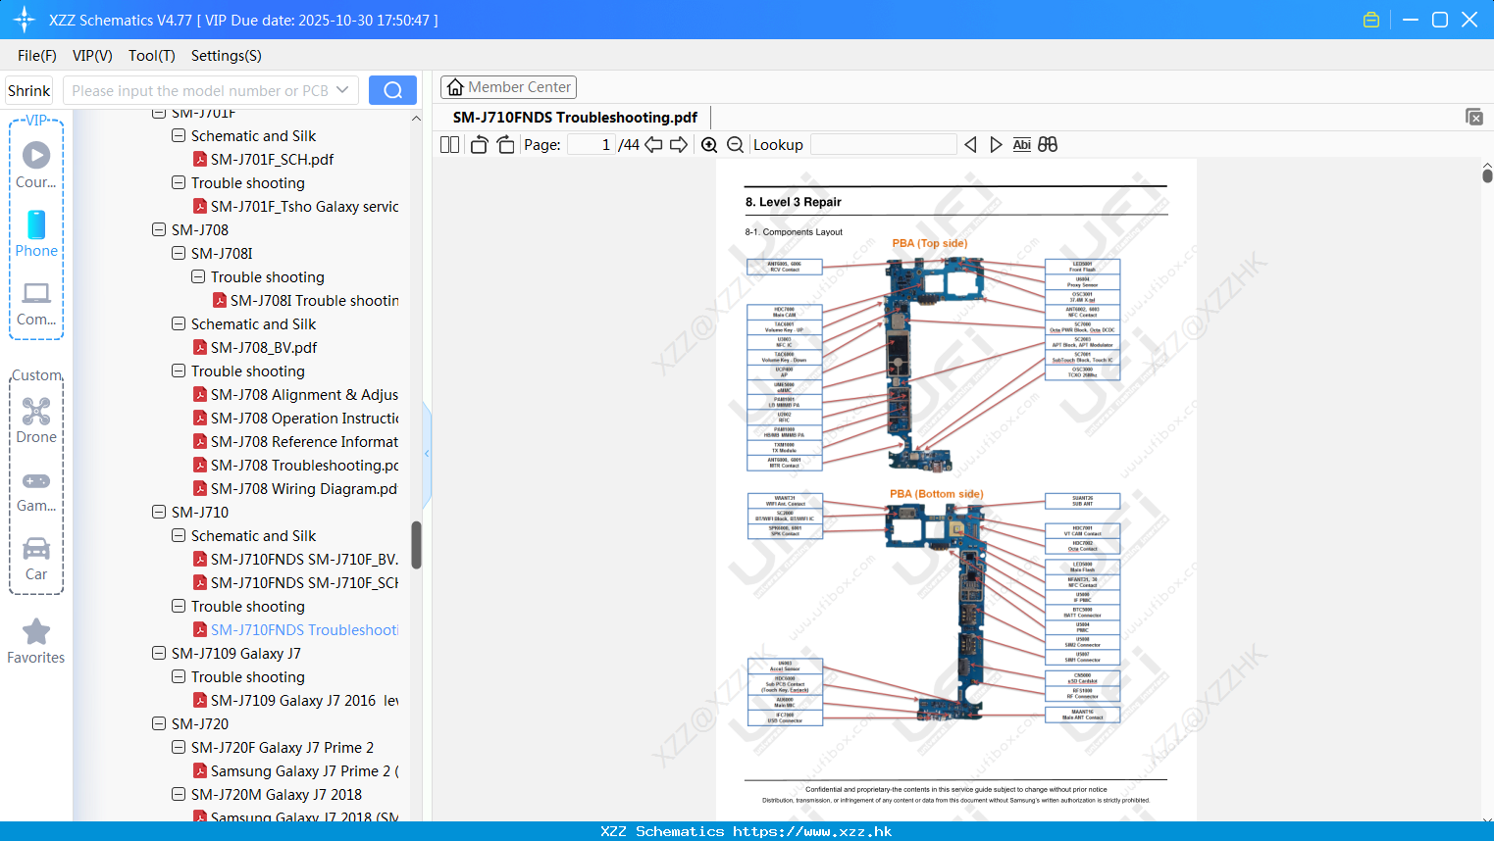
Task: Open the Member Center
Action: (x=508, y=87)
